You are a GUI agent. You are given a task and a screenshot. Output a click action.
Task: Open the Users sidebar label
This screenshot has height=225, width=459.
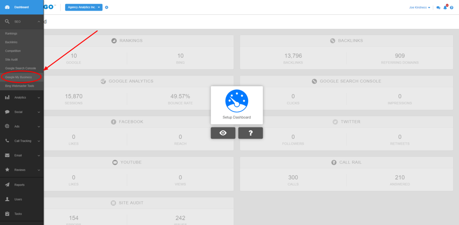pos(18,199)
